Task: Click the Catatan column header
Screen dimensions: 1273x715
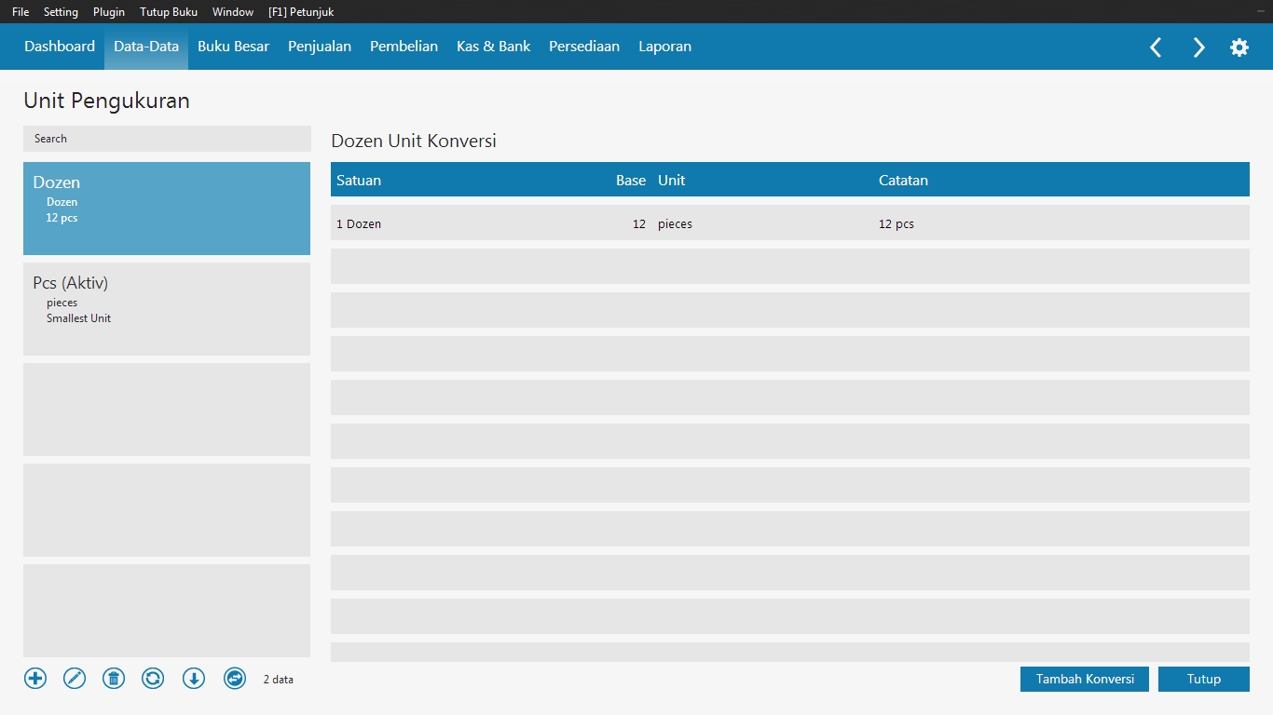Action: click(903, 181)
